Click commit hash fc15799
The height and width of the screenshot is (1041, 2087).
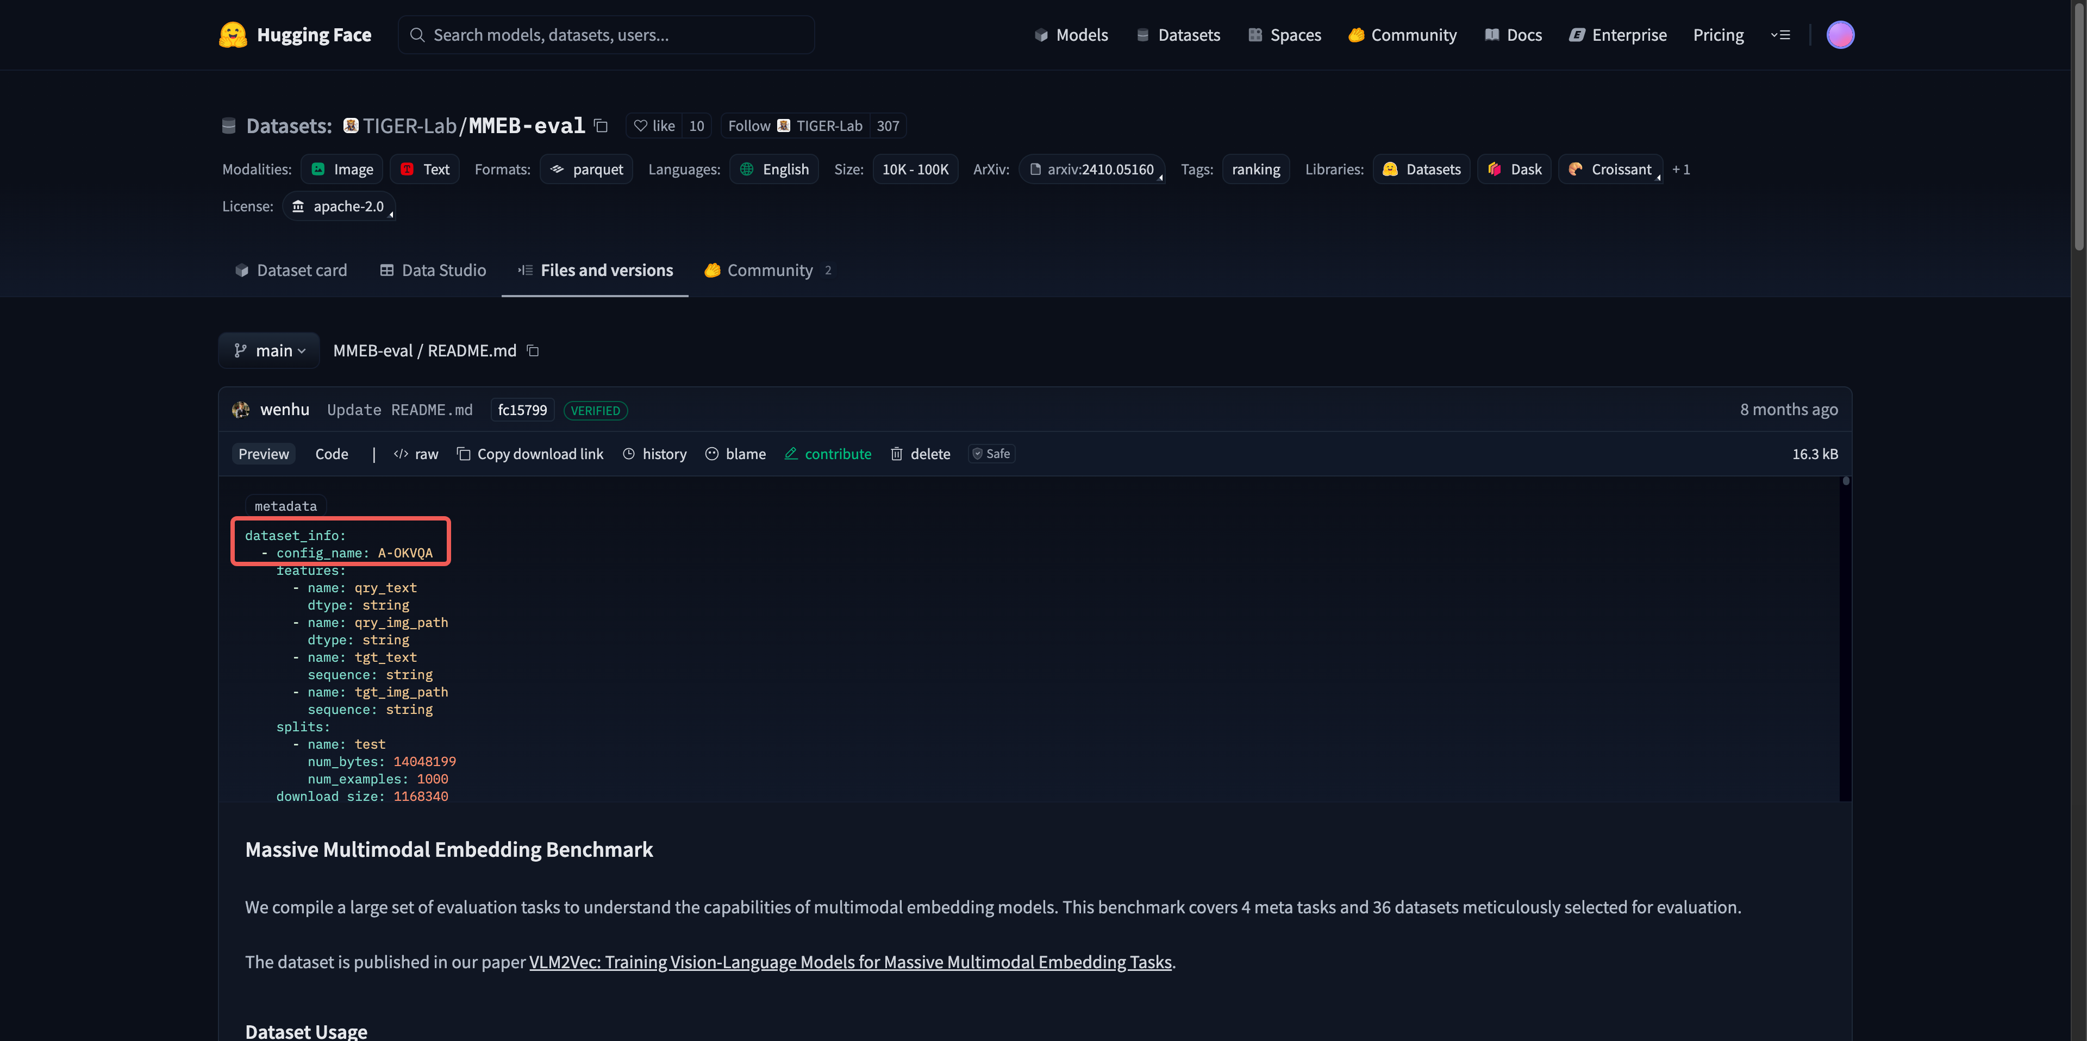click(x=522, y=410)
